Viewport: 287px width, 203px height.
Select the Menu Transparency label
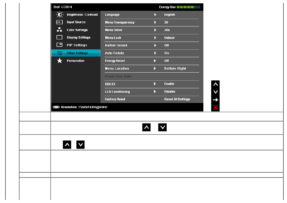tap(120, 22)
